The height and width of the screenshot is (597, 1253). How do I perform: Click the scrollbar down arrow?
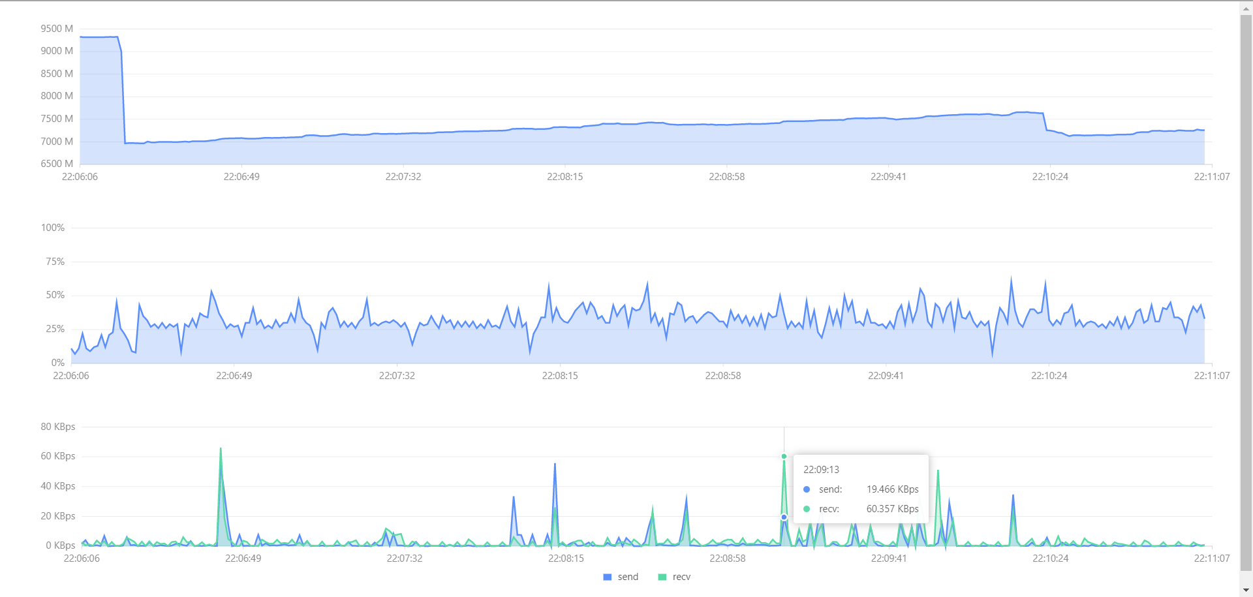click(x=1247, y=591)
